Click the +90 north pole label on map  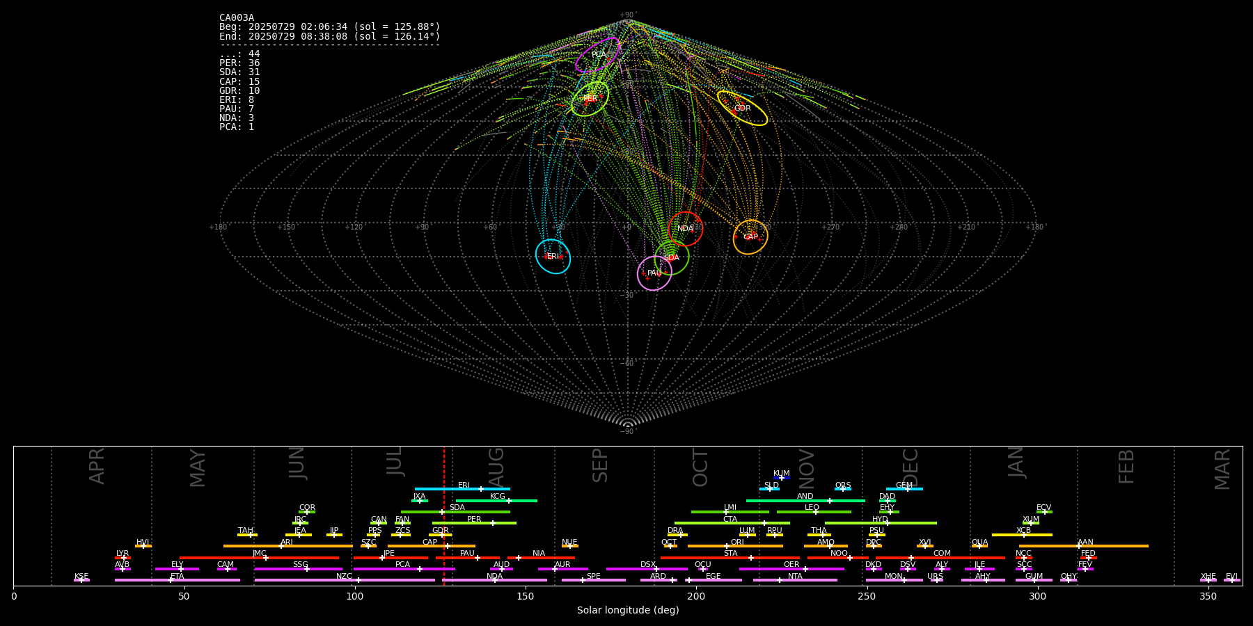pyautogui.click(x=628, y=15)
